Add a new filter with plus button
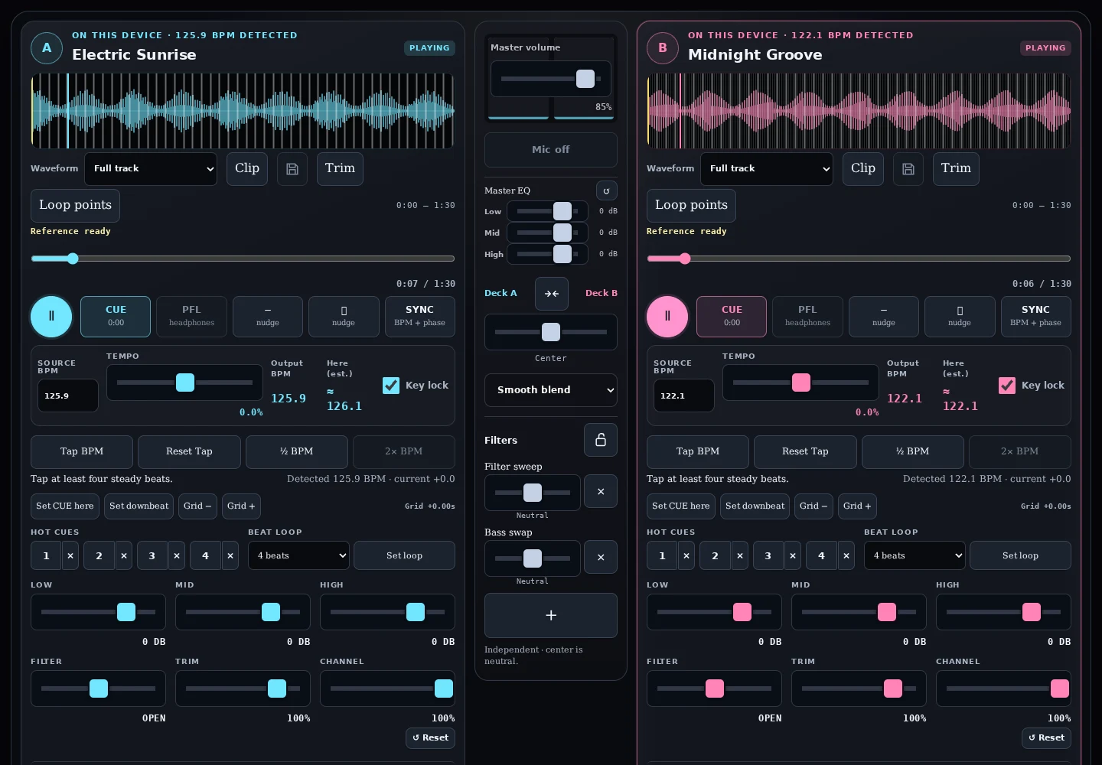The image size is (1102, 765). tap(551, 615)
